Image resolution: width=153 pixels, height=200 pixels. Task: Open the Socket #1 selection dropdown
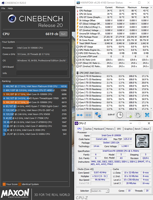tap(100, 191)
